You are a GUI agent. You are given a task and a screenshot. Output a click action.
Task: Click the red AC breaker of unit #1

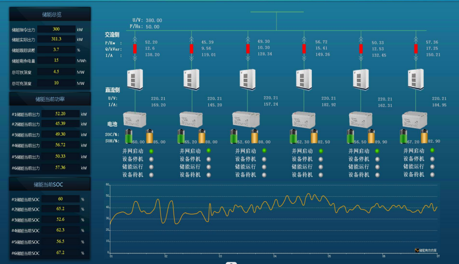click(x=135, y=49)
